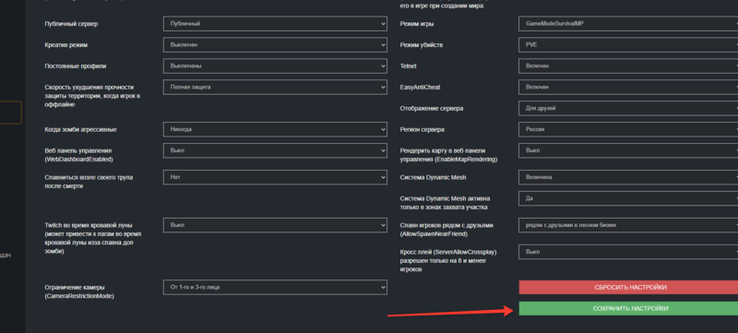Click the Режим игры label
This screenshot has width=738, height=333.
pyautogui.click(x=417, y=23)
